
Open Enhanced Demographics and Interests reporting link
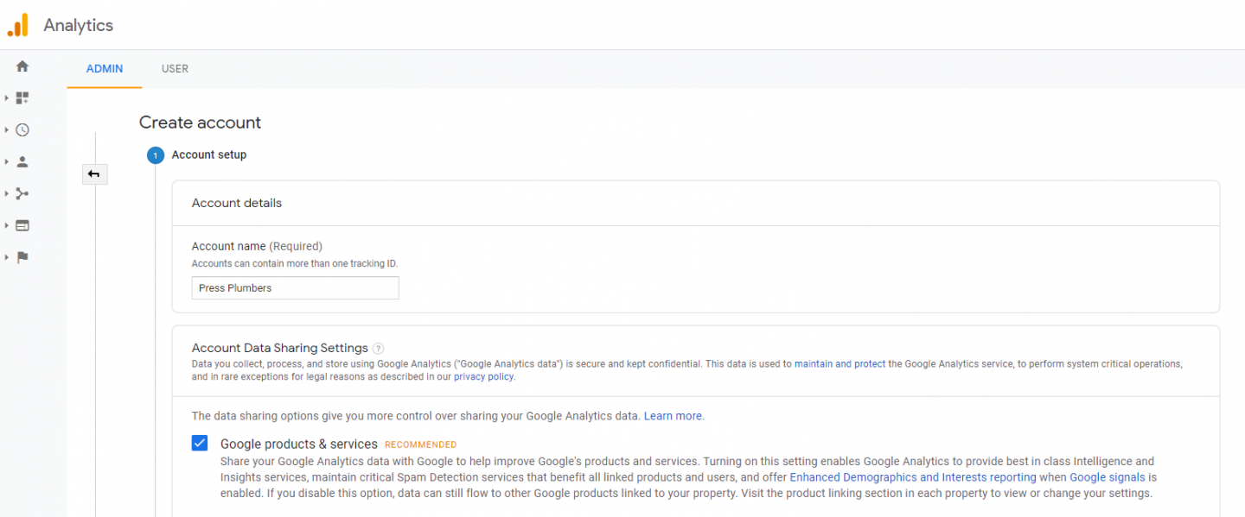(913, 477)
